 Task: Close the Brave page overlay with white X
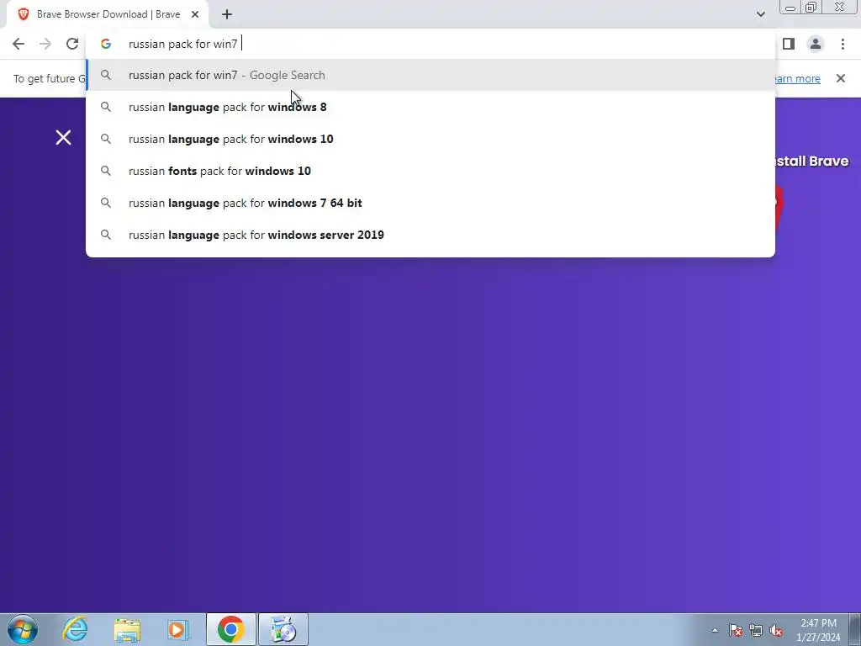tap(64, 137)
